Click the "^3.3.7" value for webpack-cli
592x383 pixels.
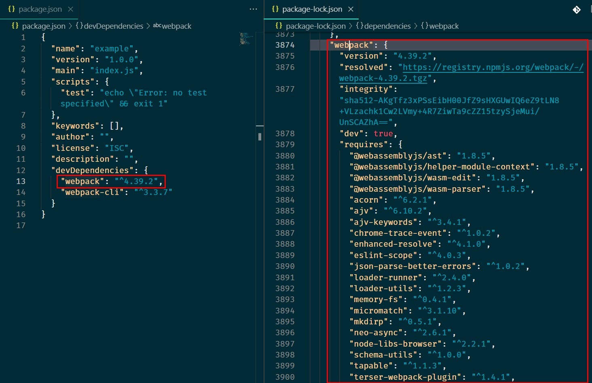153,192
